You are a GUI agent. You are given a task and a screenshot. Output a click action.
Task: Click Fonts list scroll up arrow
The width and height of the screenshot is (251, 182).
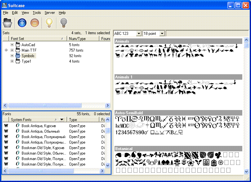point(107,120)
